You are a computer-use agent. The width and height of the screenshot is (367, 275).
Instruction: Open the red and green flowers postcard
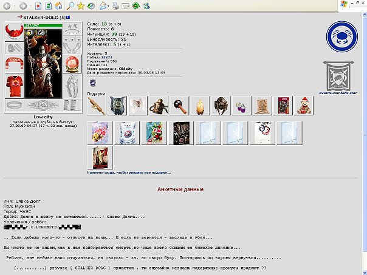(154, 133)
